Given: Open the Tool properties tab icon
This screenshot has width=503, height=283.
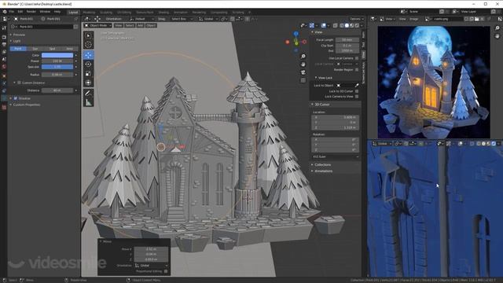Looking at the screenshot, I should pos(4,28).
